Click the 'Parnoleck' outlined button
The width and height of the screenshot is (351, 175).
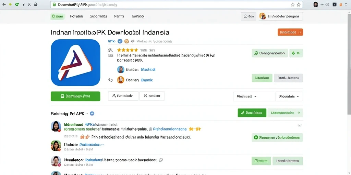(123, 96)
